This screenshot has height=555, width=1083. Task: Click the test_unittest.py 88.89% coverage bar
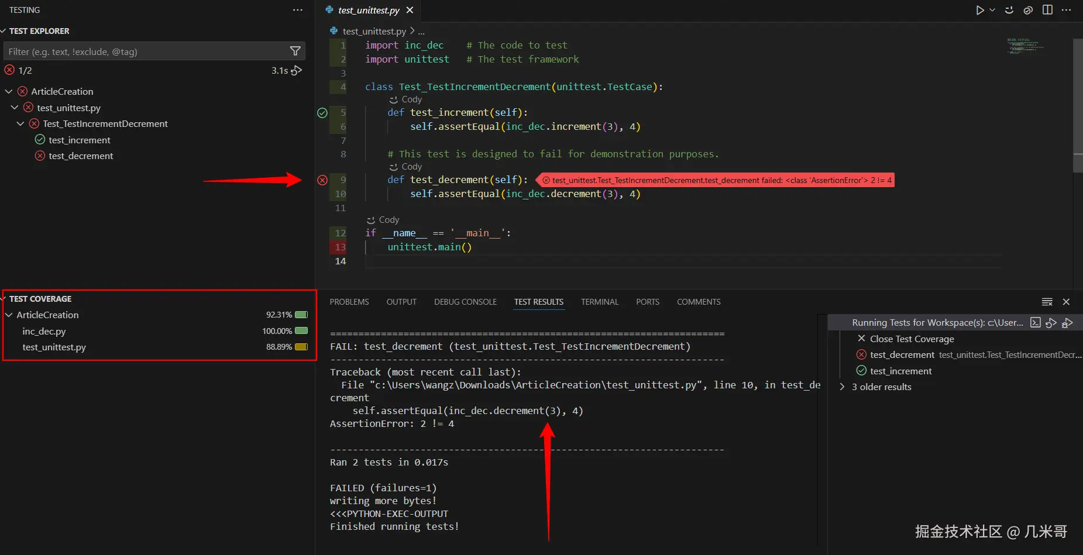tap(301, 347)
